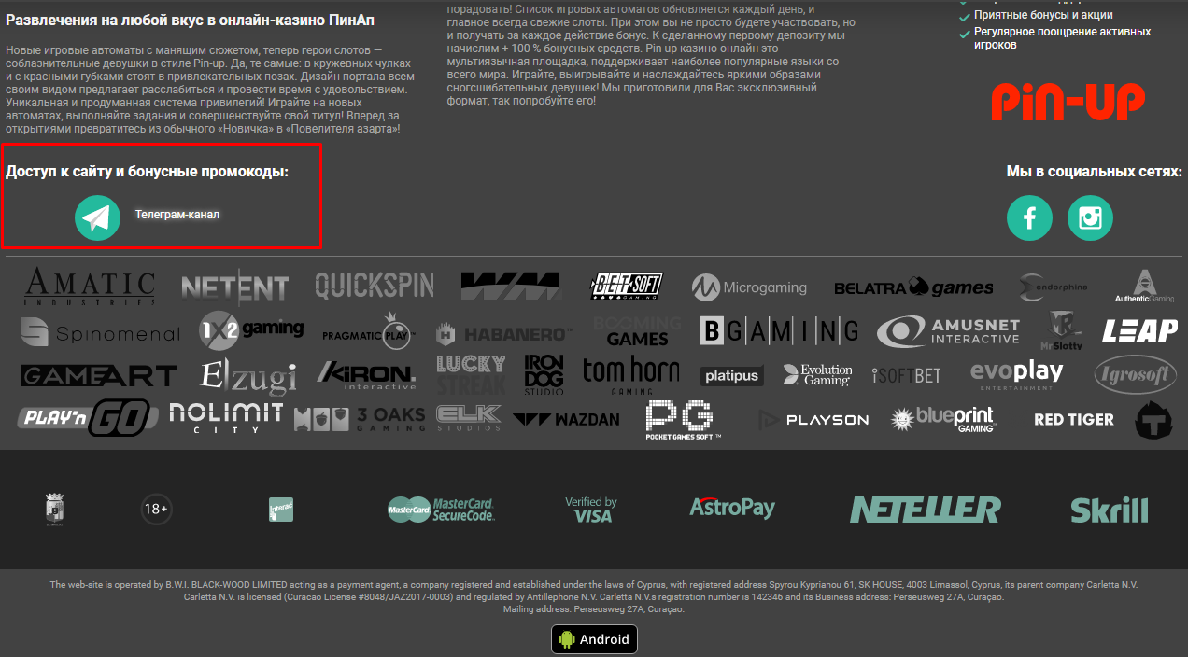Click the Belatra Games logo
The width and height of the screenshot is (1188, 657).
tap(913, 287)
